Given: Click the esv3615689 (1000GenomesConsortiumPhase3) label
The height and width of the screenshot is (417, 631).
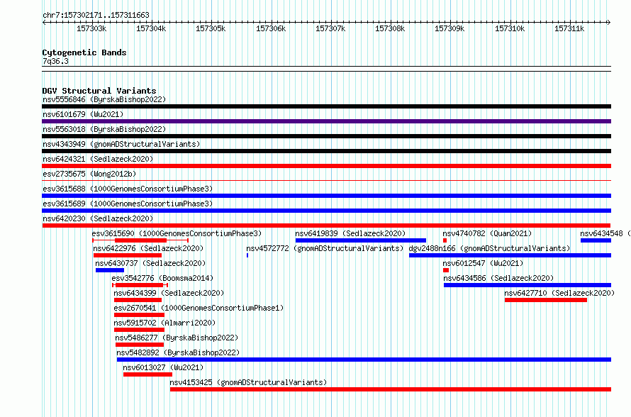Looking at the screenshot, I should 128,204.
